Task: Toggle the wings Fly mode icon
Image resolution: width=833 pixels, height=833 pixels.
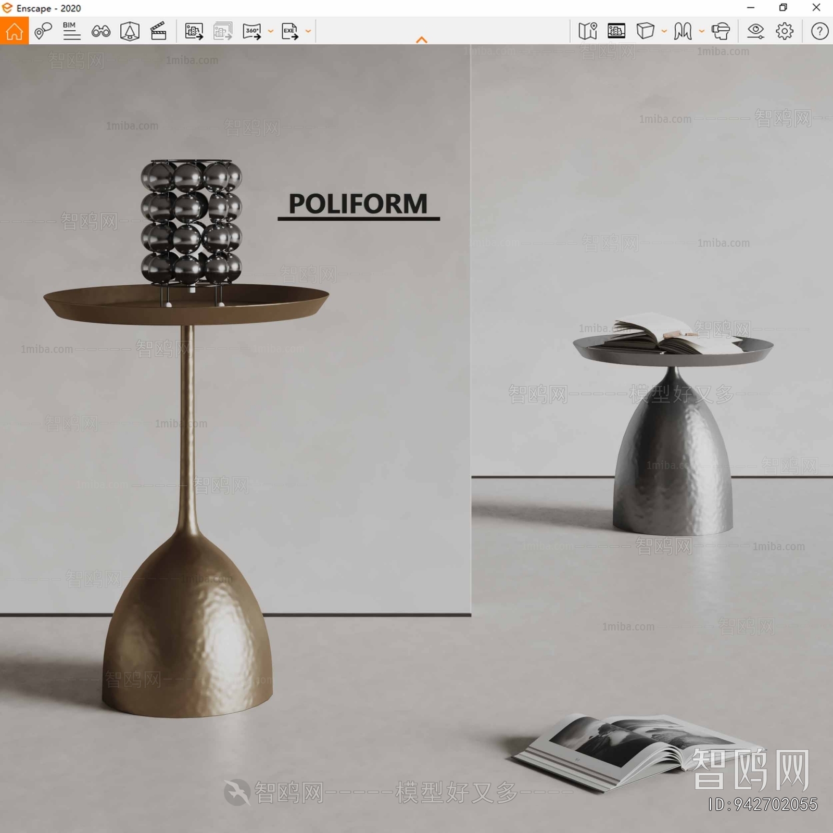Action: pos(683,31)
